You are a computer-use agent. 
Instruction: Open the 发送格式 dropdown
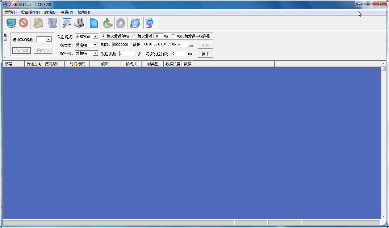95,37
